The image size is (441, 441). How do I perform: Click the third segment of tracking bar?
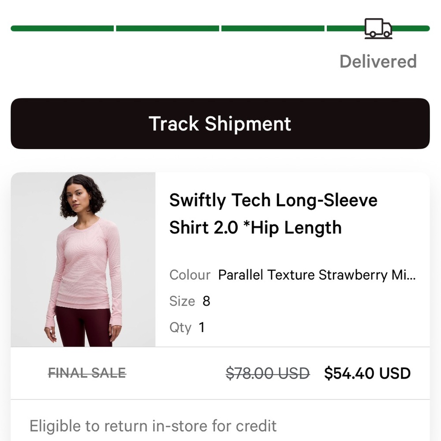click(273, 28)
